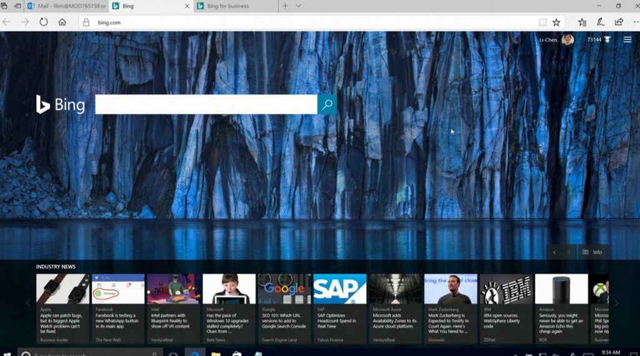The height and width of the screenshot is (356, 640).
Task: Open the Favorites hub icon
Action: click(582, 22)
